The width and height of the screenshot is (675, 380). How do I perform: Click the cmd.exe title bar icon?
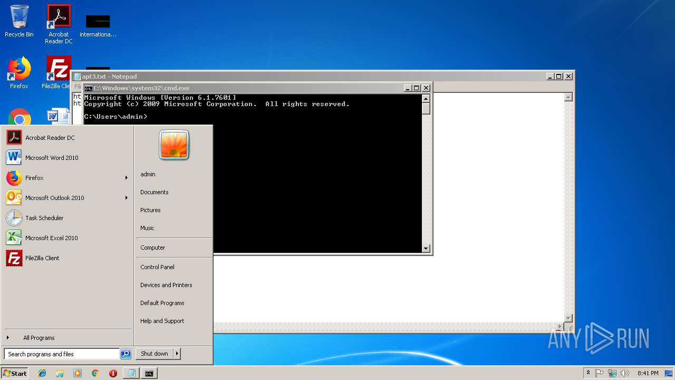(x=89, y=88)
